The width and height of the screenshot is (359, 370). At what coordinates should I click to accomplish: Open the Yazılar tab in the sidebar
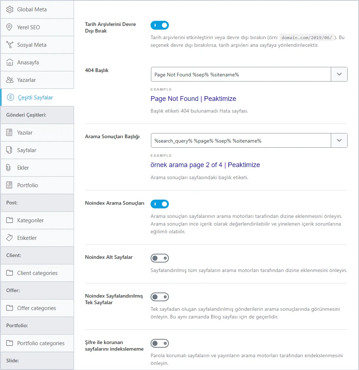pyautogui.click(x=37, y=133)
